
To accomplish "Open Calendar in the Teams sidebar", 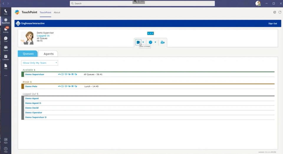I will pos(6,58).
